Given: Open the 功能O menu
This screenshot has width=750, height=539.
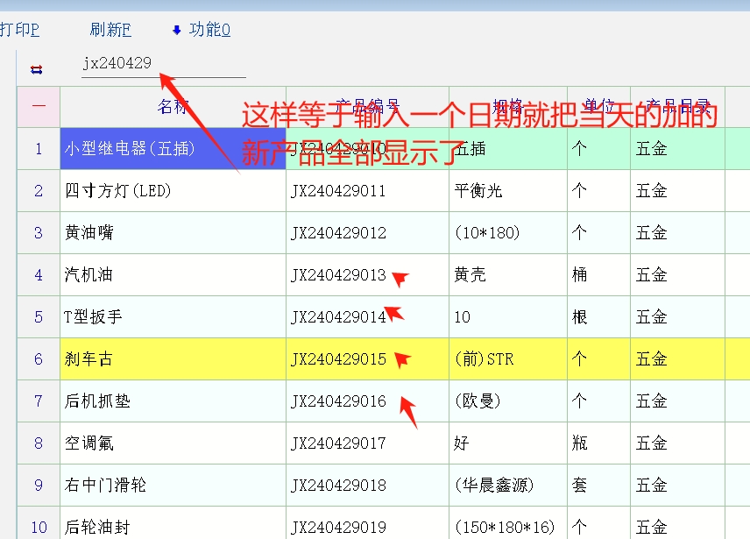Looking at the screenshot, I should (x=209, y=30).
